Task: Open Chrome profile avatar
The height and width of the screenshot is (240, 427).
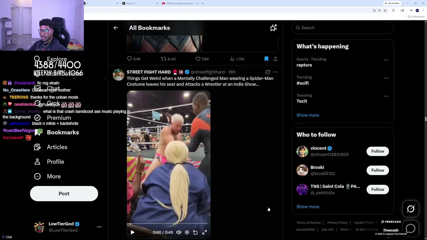Action: pyautogui.click(x=417, y=11)
